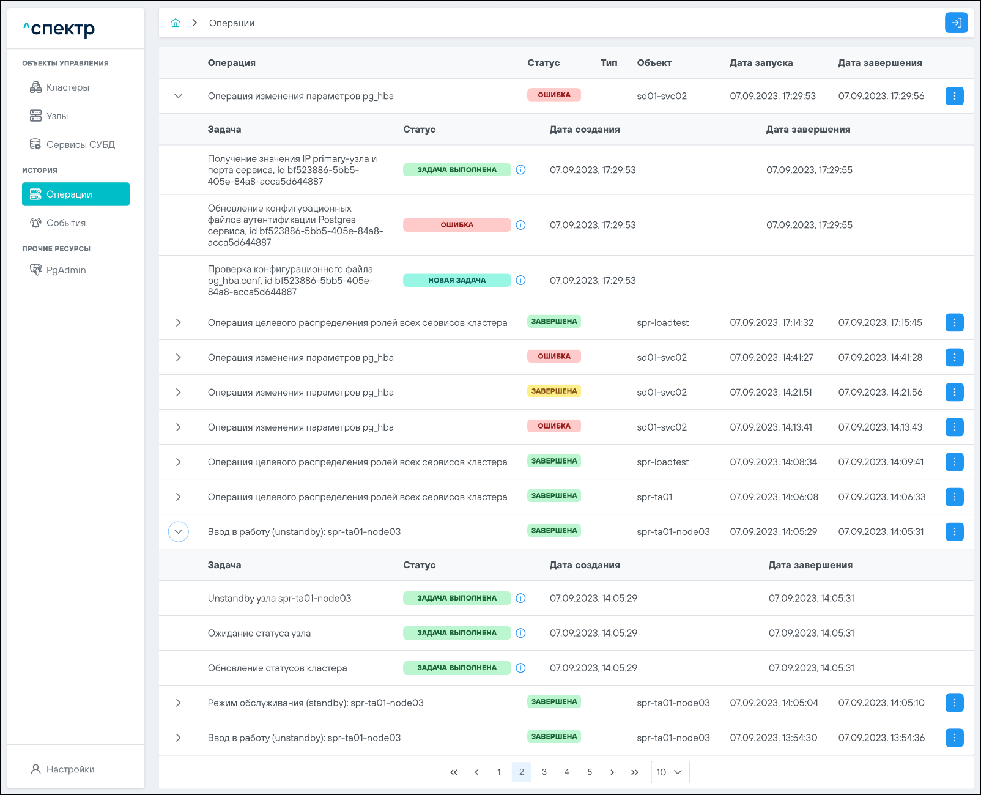Collapse the first pg_hba operation row
981x795 pixels.
point(178,96)
